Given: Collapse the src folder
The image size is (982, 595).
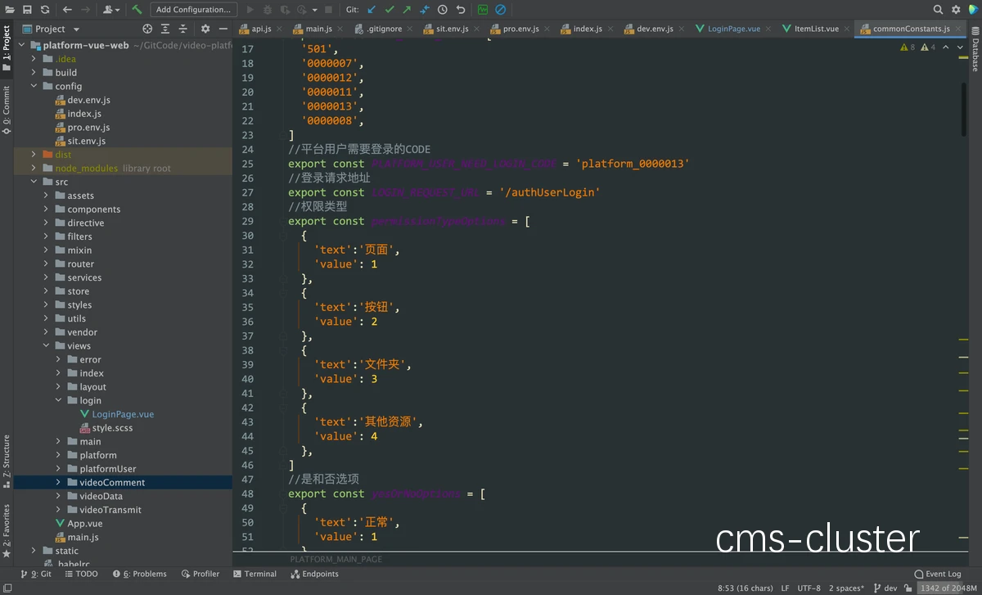Looking at the screenshot, I should 34,182.
